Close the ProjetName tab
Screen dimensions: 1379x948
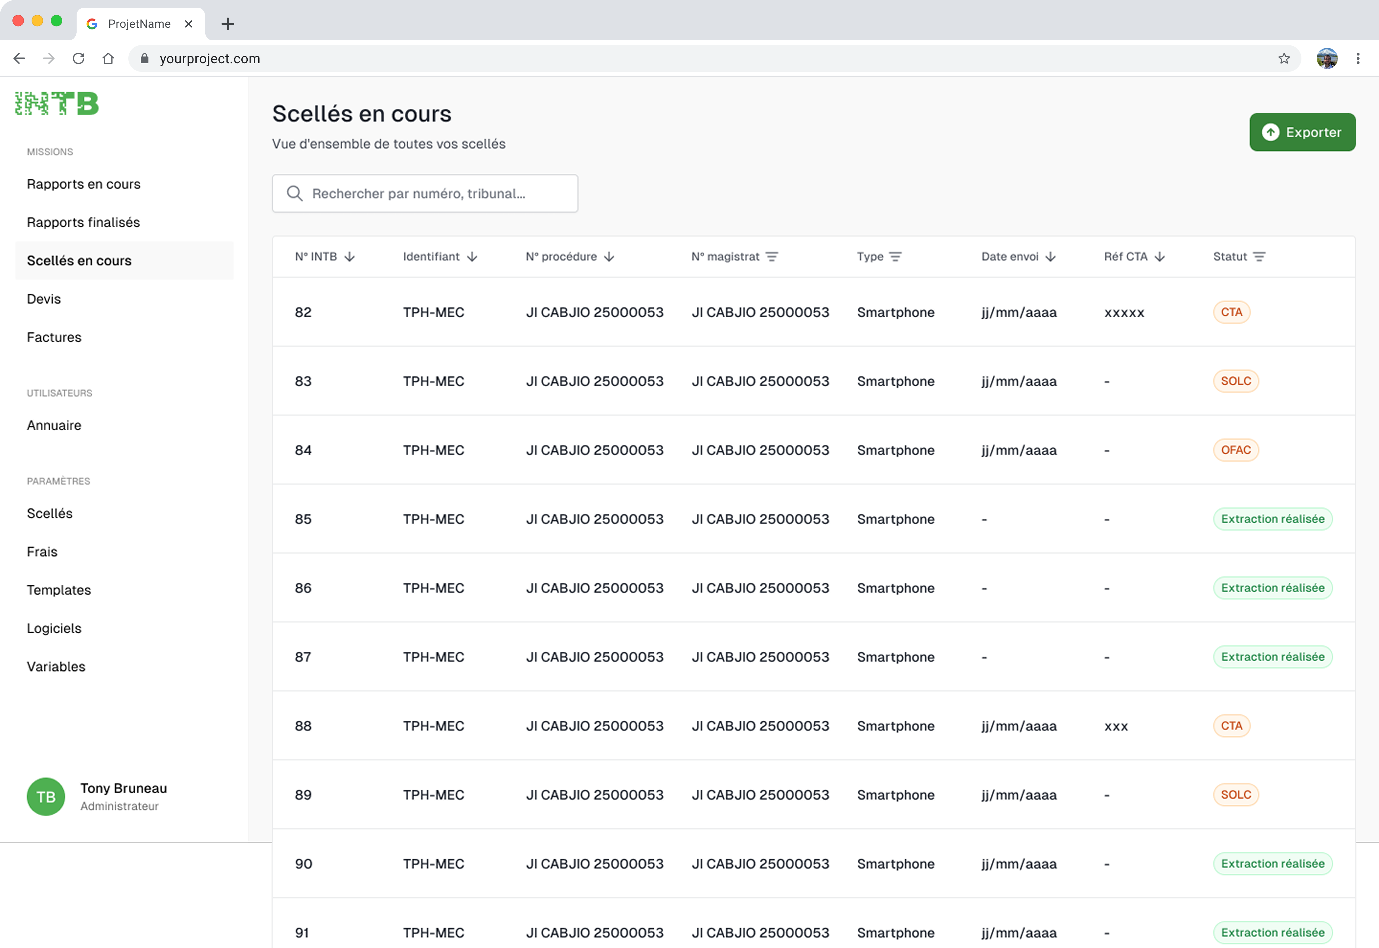tap(188, 24)
